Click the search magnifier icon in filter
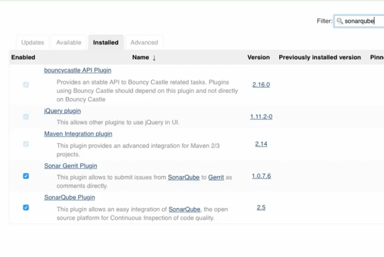This screenshot has height=257, width=384. pyautogui.click(x=340, y=21)
